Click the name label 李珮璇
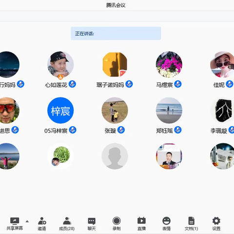234x234 pixels. [219, 131]
